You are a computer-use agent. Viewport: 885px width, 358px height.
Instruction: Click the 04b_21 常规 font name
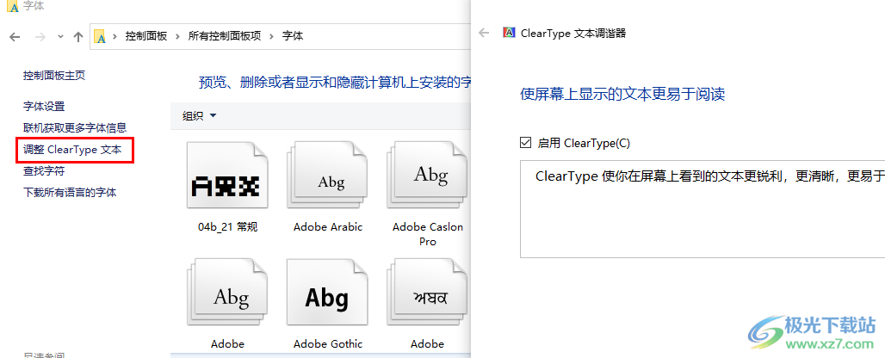coord(227,227)
